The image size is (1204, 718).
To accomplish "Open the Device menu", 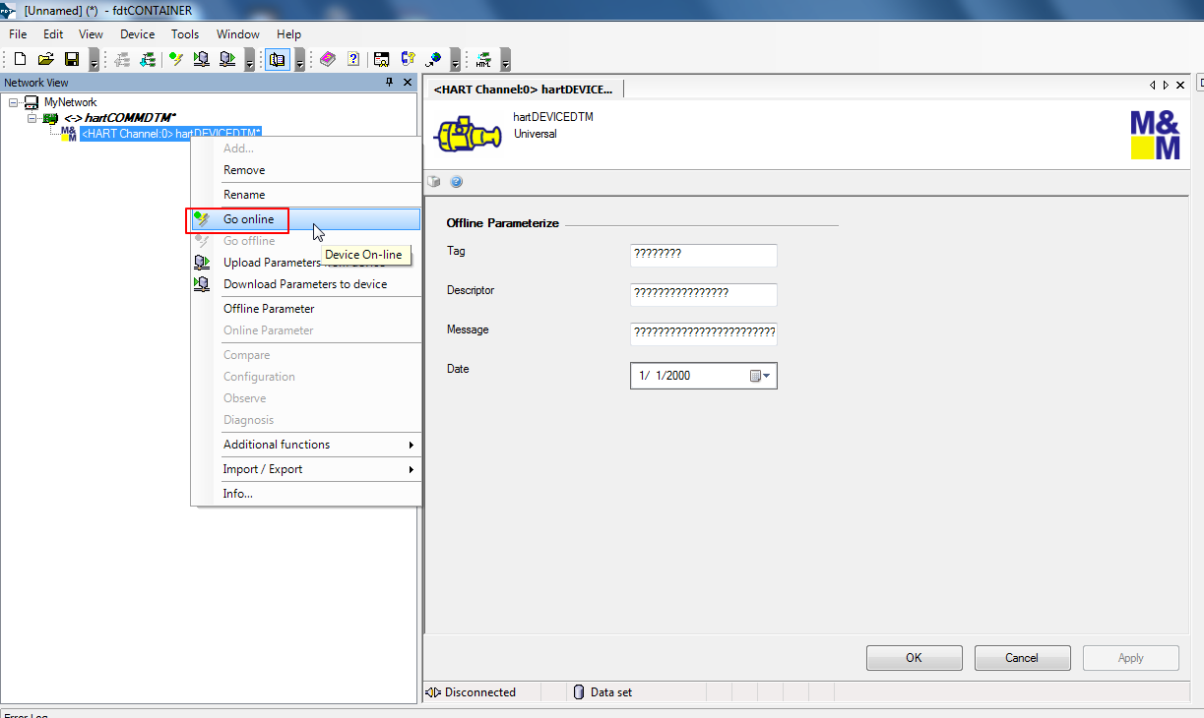I will pos(137,34).
